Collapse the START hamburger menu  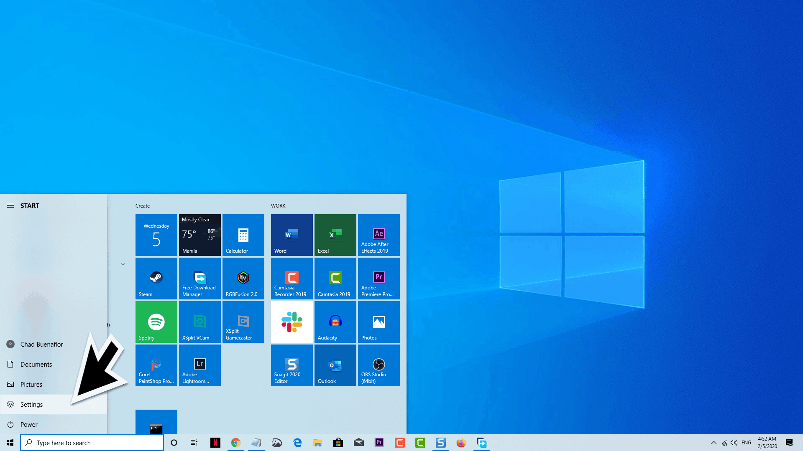coord(10,206)
